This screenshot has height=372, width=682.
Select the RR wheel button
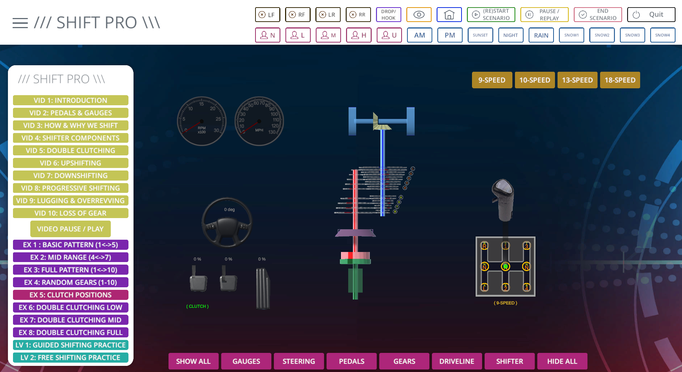point(358,15)
